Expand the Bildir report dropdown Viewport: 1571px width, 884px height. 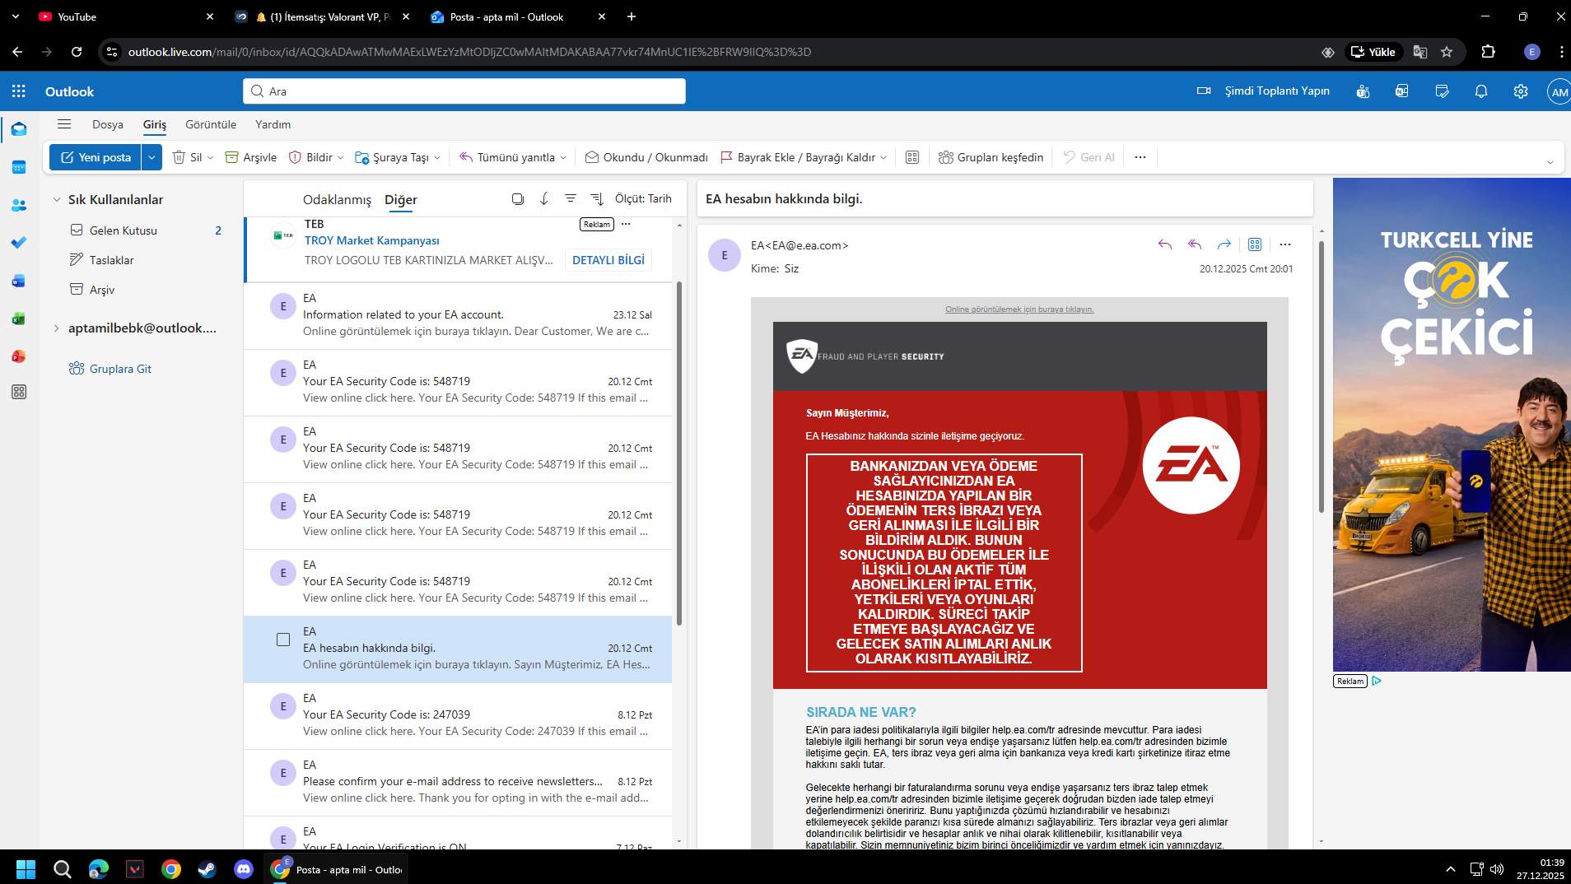(x=341, y=157)
